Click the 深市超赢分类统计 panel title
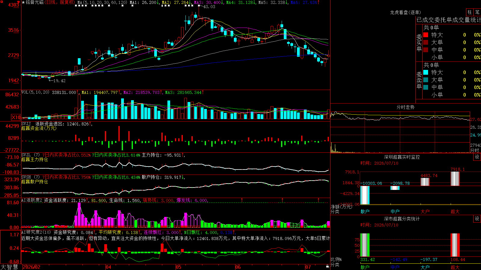 pyautogui.click(x=402, y=219)
